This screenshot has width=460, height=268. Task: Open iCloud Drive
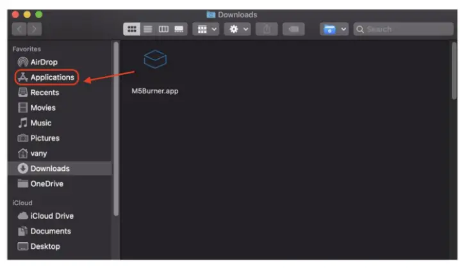click(x=45, y=216)
